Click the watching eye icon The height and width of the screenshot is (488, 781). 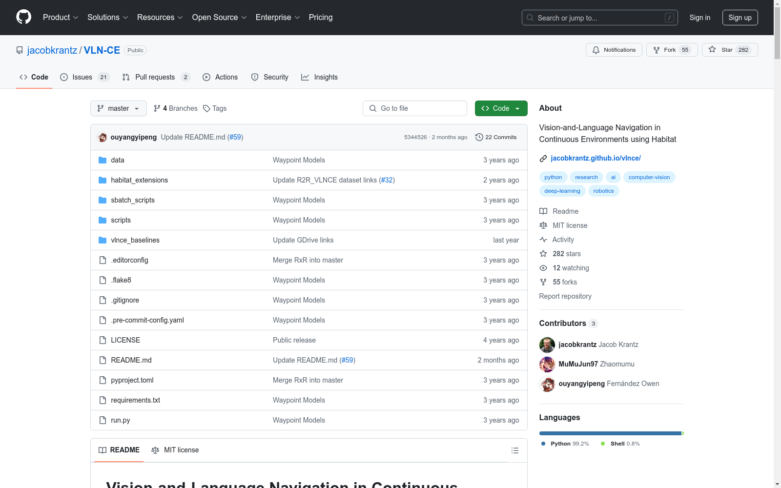tap(543, 268)
